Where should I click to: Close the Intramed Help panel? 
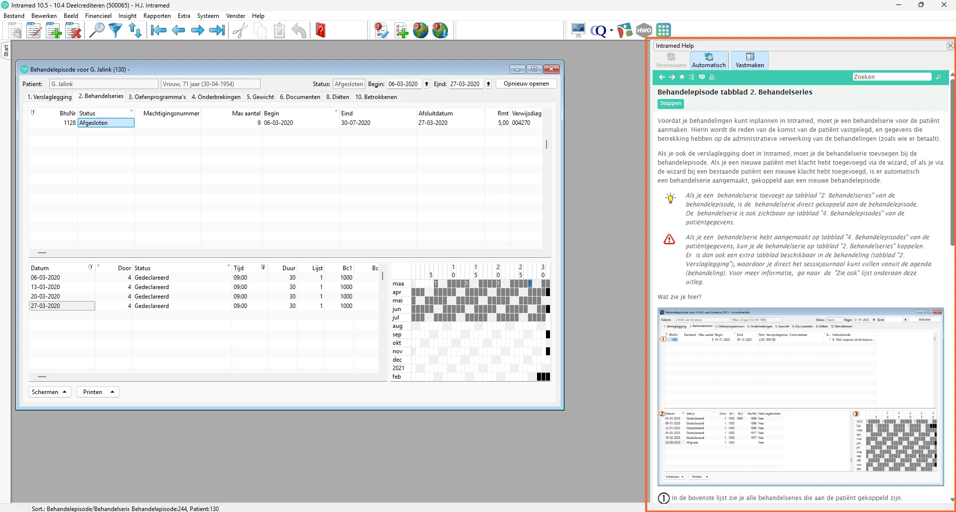coord(950,46)
